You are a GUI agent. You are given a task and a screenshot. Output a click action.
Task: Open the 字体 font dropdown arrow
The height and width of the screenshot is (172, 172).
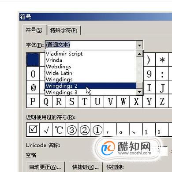(x=139, y=45)
